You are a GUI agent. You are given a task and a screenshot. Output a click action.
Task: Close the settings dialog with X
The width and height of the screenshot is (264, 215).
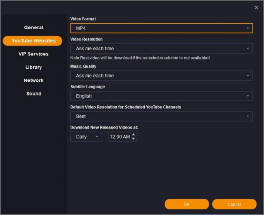(x=257, y=7)
